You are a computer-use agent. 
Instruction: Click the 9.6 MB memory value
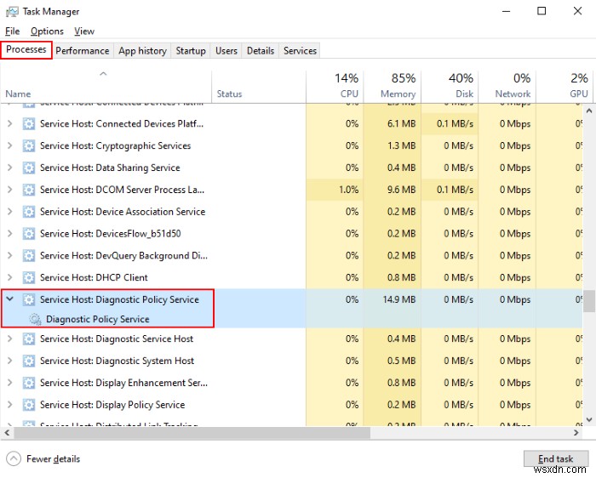(x=401, y=190)
